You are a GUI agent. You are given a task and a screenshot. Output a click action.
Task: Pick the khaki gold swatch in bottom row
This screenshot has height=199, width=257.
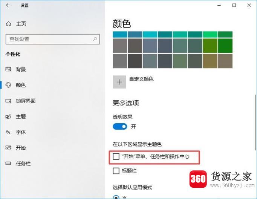[x=210, y=61]
